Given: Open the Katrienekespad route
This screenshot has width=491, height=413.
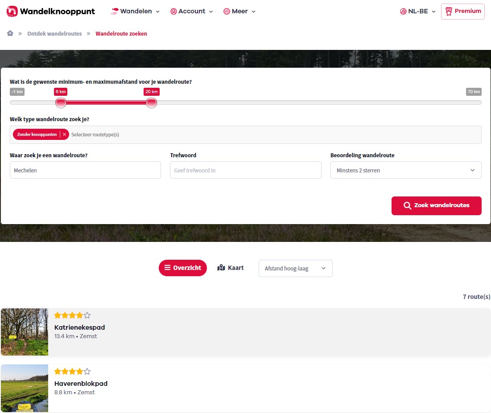Looking at the screenshot, I should click(x=79, y=327).
